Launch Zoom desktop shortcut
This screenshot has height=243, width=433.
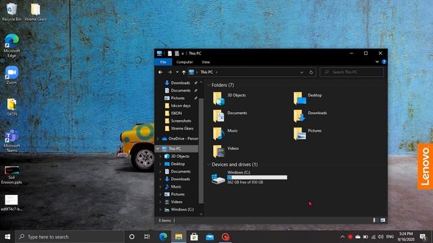12,75
